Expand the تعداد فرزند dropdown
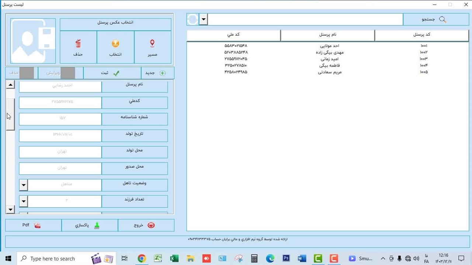 pos(24,201)
